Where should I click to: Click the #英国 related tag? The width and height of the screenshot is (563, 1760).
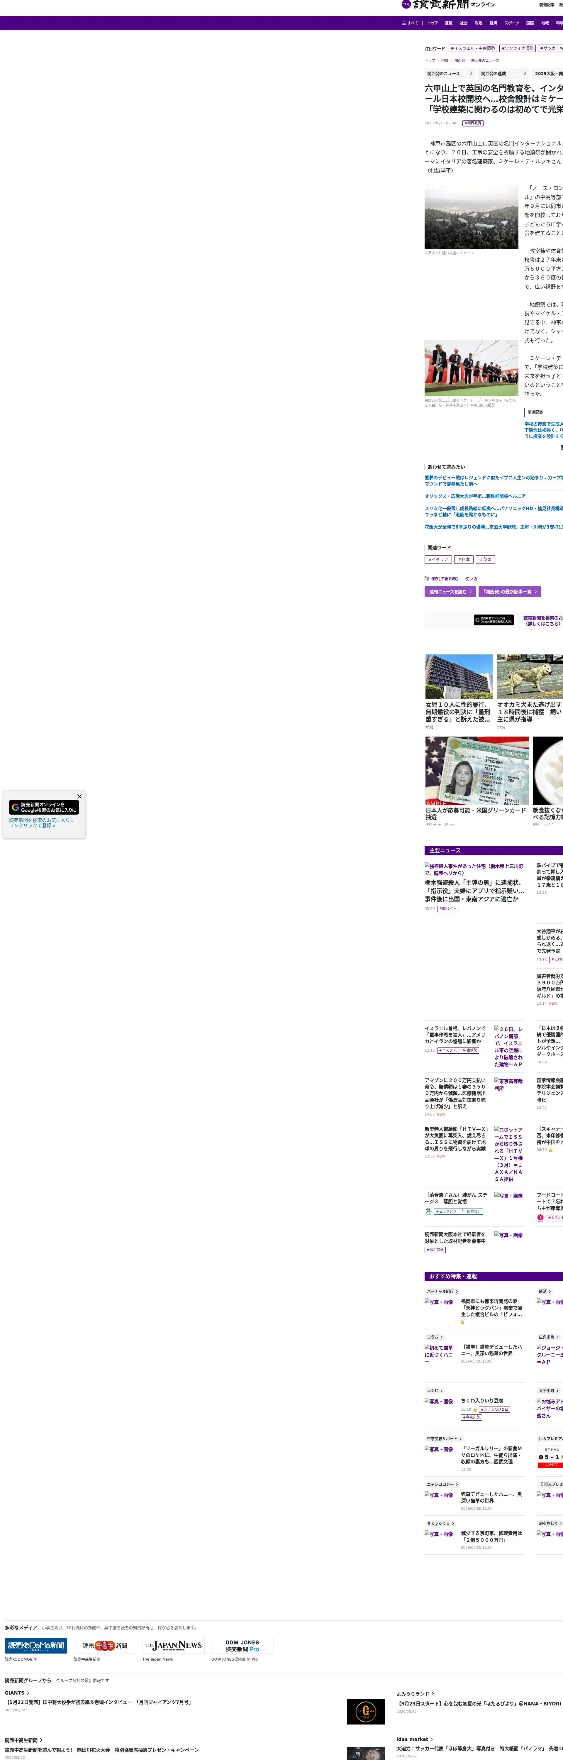coord(486,560)
